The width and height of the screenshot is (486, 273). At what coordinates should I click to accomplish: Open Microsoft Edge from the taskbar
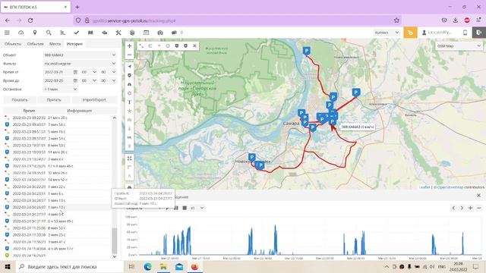(148, 266)
